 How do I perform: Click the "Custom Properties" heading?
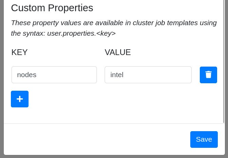point(52,8)
